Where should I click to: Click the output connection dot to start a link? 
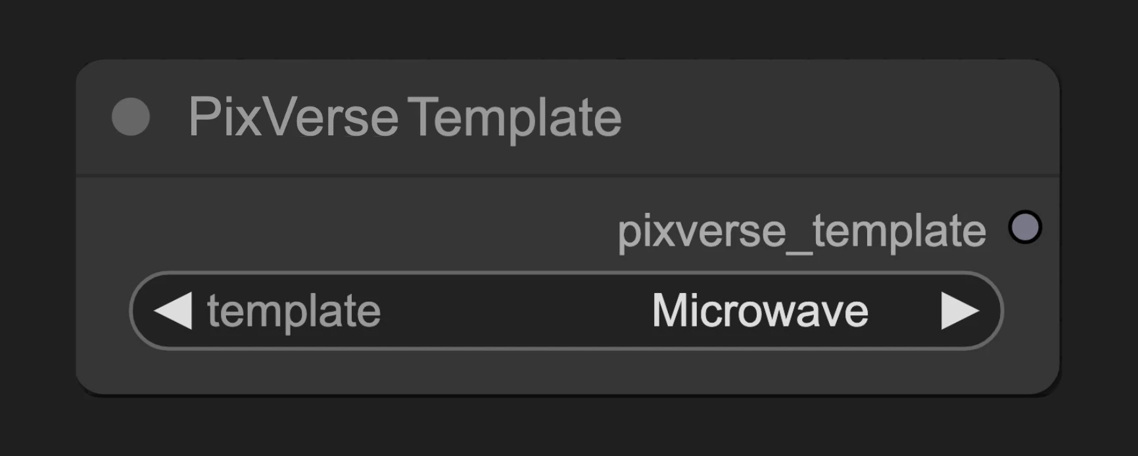click(1026, 229)
